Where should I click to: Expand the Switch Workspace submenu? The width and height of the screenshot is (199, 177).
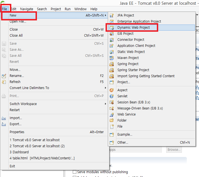tap(105, 104)
